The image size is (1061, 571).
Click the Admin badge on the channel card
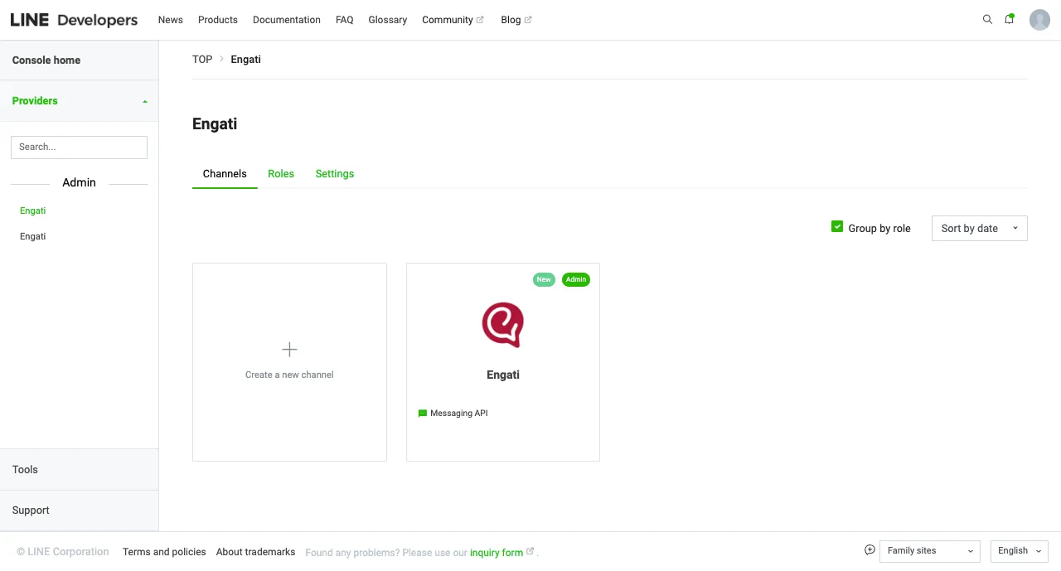[x=576, y=279]
